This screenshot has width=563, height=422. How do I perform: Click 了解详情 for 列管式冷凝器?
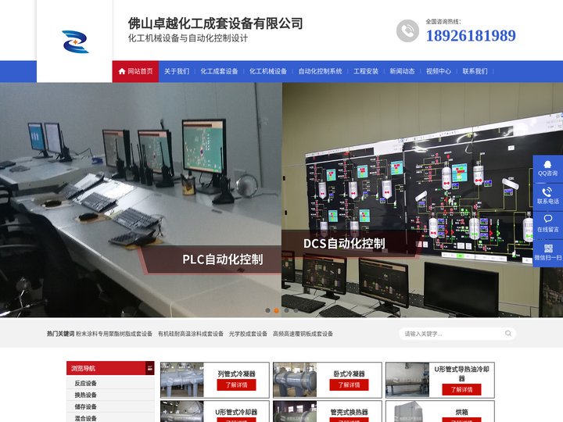click(236, 385)
